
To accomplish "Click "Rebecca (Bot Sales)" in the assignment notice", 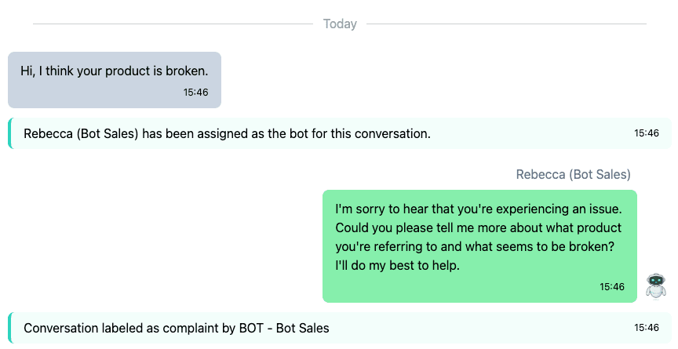I will (81, 134).
